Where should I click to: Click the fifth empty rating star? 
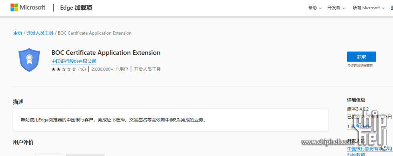pos(74,69)
